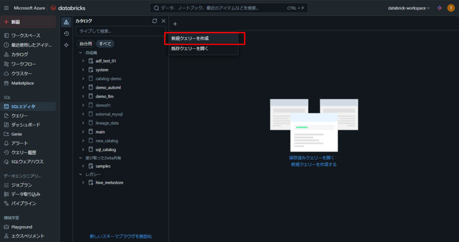Open the user avatar profile menu
459x242 pixels.
(x=451, y=8)
